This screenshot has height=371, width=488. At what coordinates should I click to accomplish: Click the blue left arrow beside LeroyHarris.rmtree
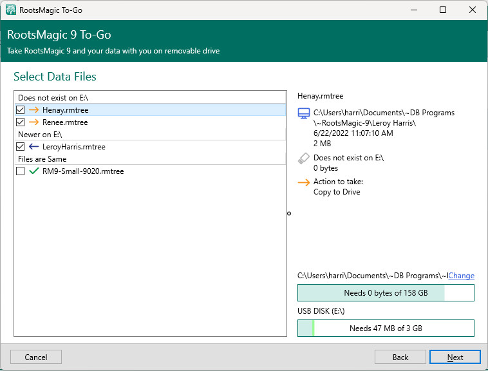[x=34, y=147]
